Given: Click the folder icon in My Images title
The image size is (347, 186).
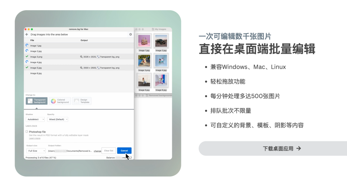Looking at the screenshot, I should pyautogui.click(x=153, y=29).
